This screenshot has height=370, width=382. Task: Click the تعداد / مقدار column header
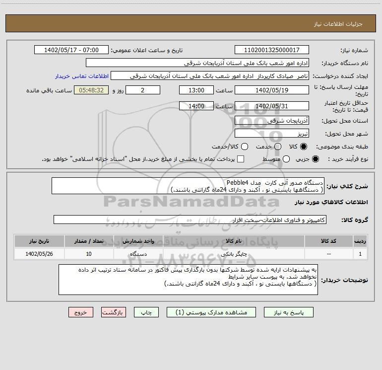coord(89,241)
